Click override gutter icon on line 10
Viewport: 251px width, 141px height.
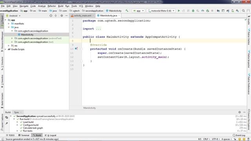(76, 49)
